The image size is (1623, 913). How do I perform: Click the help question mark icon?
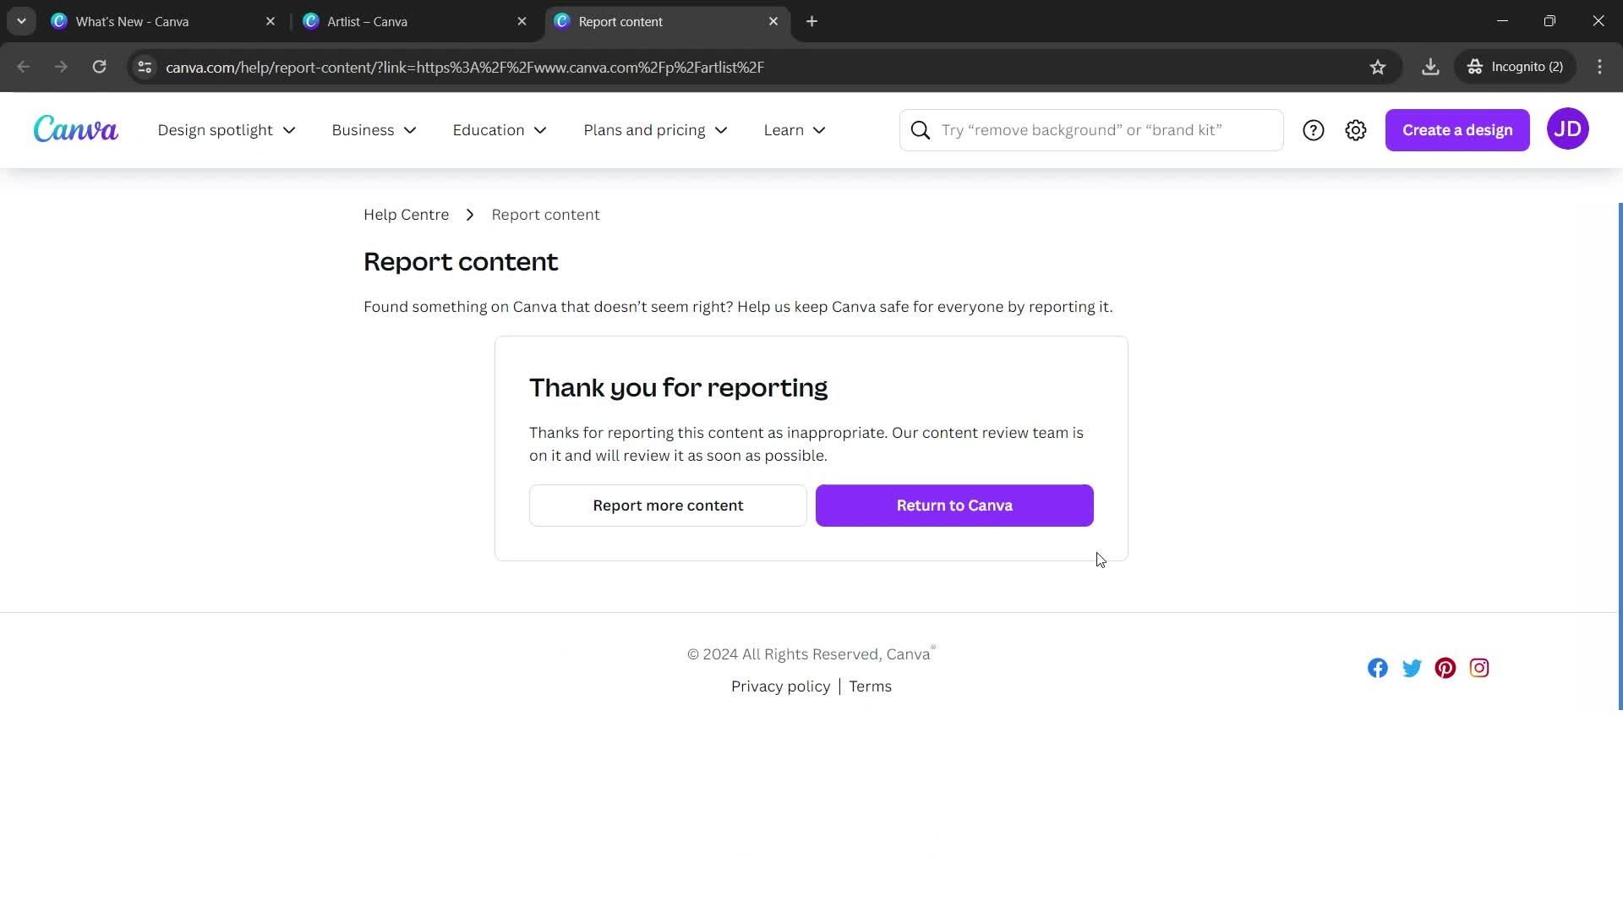point(1312,129)
